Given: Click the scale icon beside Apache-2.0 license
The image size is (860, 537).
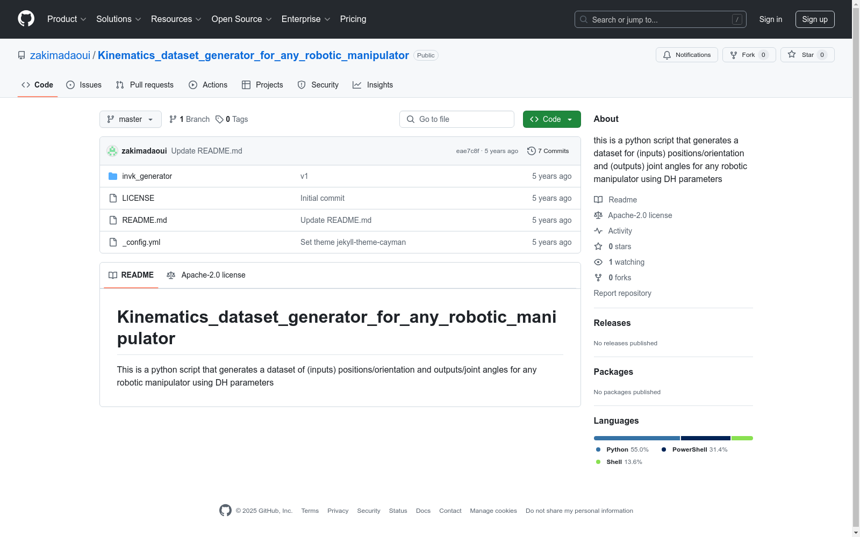Looking at the screenshot, I should (598, 215).
